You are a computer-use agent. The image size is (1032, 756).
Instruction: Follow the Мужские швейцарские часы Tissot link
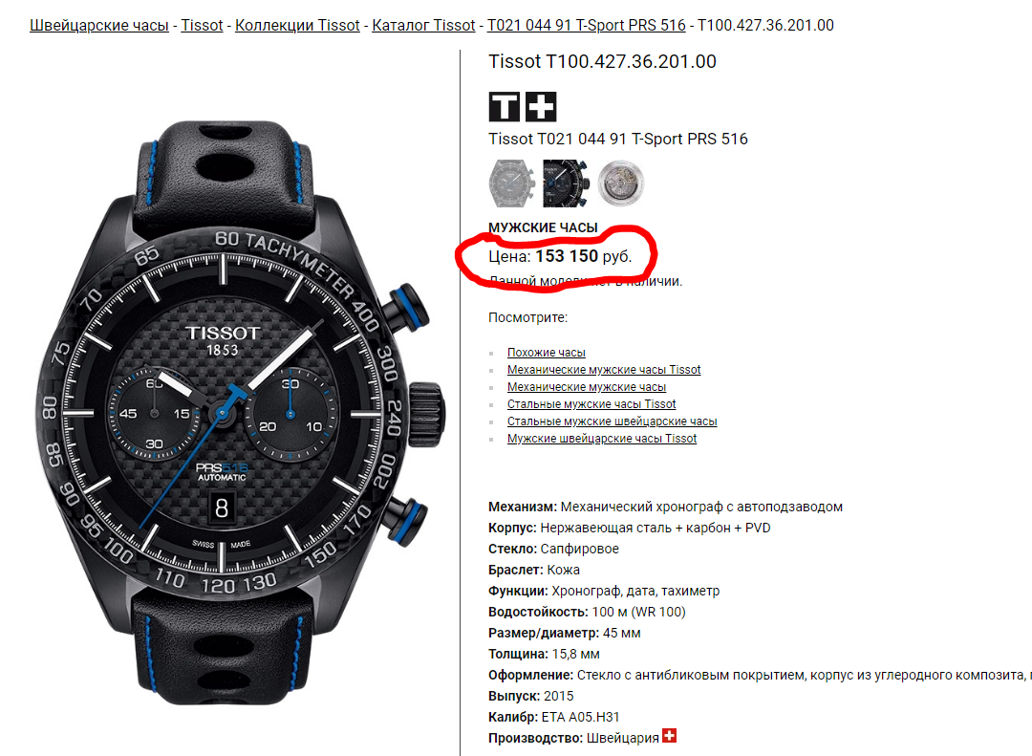[x=602, y=438]
